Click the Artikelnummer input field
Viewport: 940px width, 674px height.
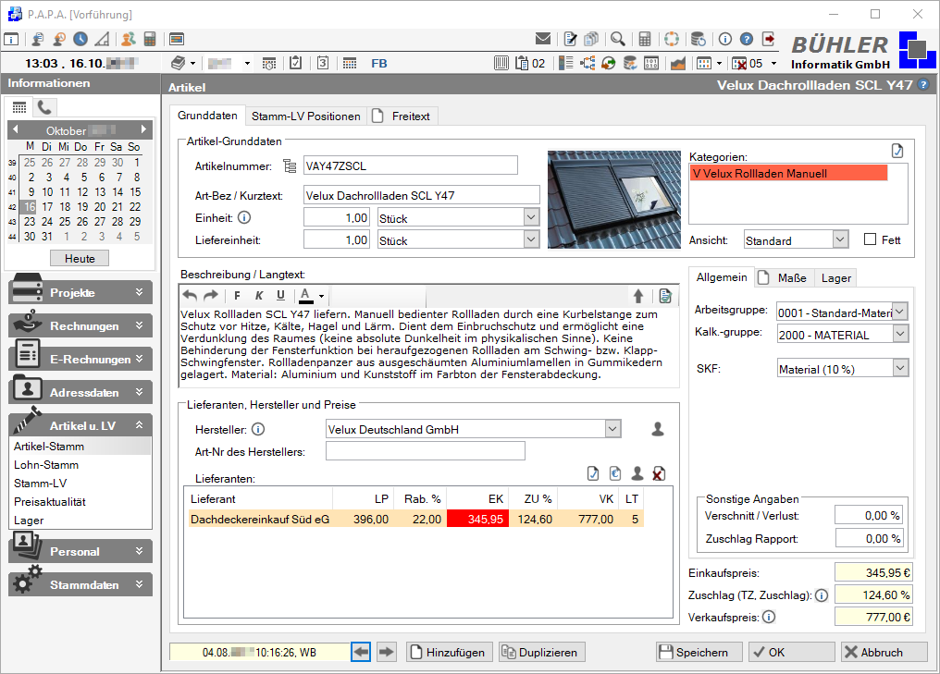[x=411, y=165]
